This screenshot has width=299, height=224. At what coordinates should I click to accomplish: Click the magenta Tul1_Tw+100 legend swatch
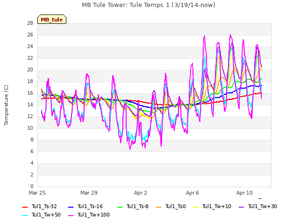(x=71, y=216)
